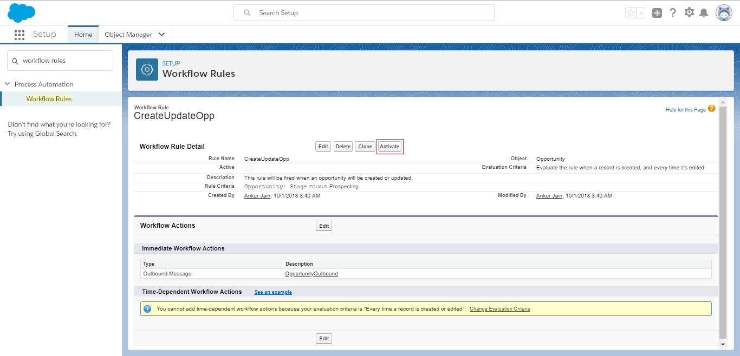
Task: Click the Edit button in Workflow Rule Detail
Action: pyautogui.click(x=323, y=147)
